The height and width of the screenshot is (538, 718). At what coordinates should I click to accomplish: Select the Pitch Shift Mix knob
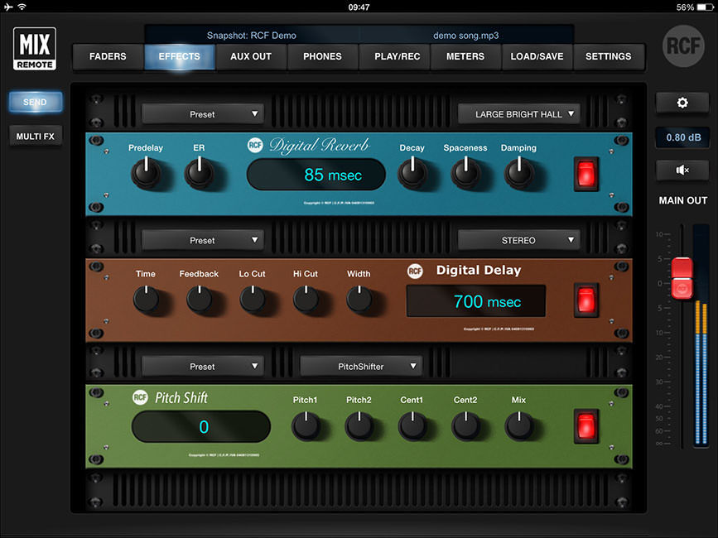click(x=518, y=425)
